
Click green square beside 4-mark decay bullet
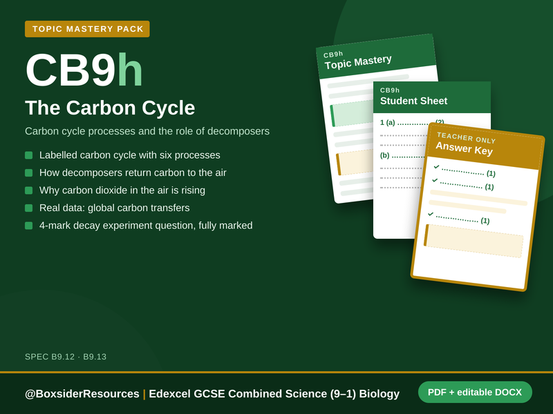point(29,226)
